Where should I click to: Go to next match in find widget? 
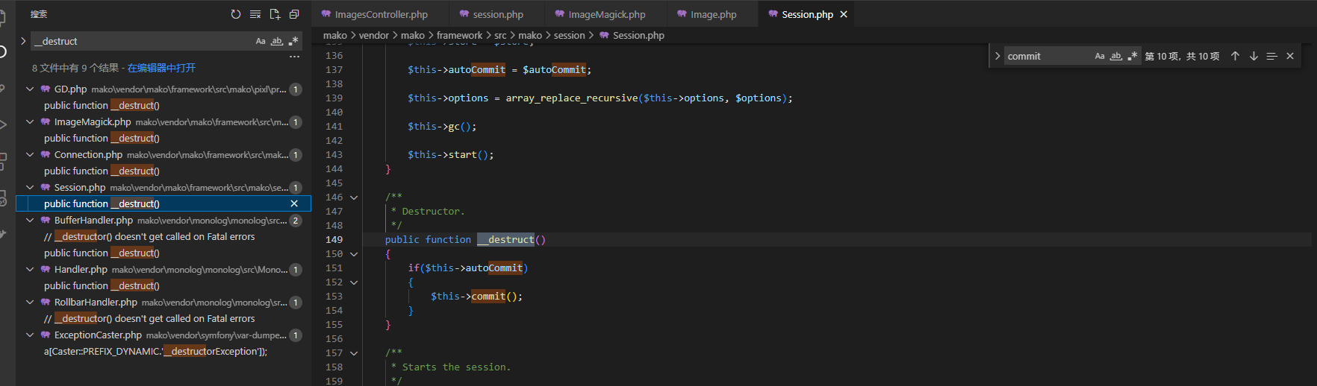pos(1254,56)
